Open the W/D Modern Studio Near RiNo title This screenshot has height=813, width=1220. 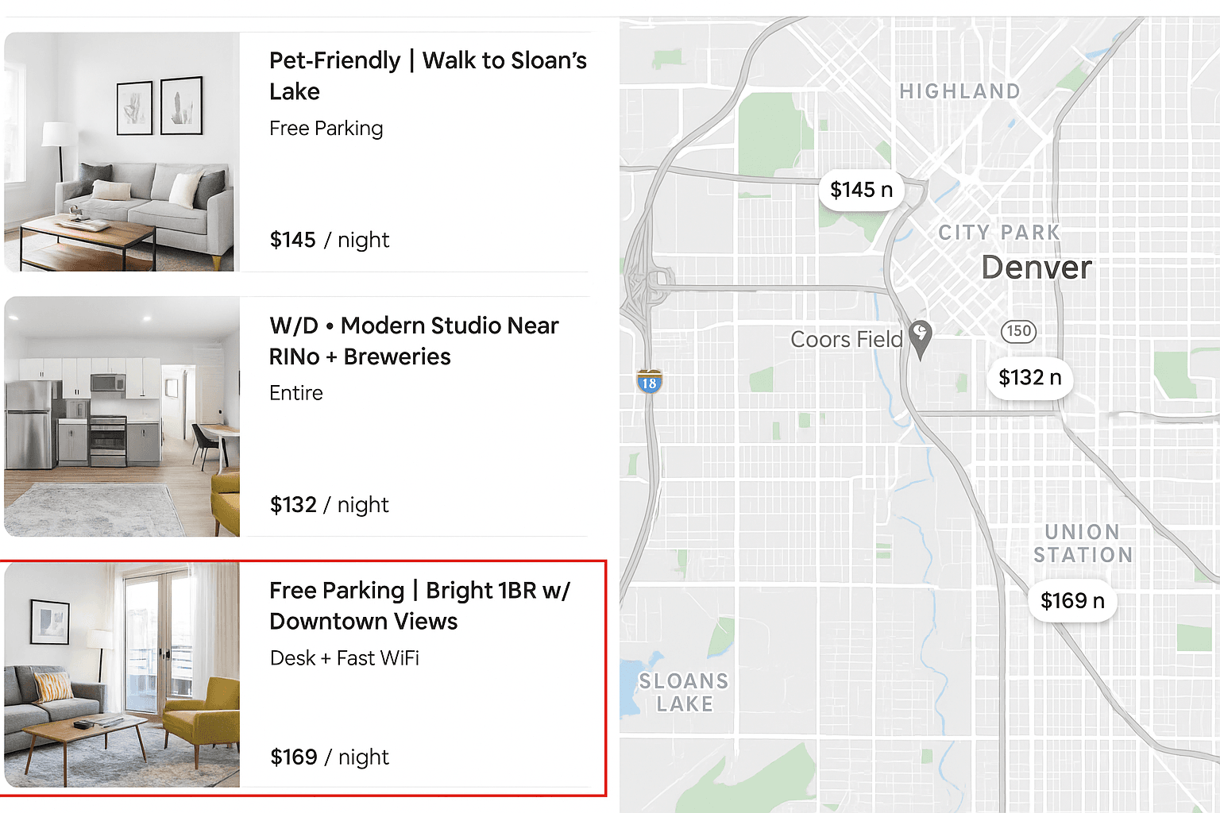coord(414,341)
